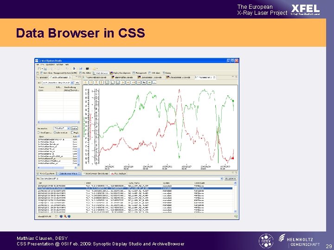Image resolution: width=334 pixels, height=250 pixels.
Task: Switch to the Display Development perspective
Action: tap(120, 73)
